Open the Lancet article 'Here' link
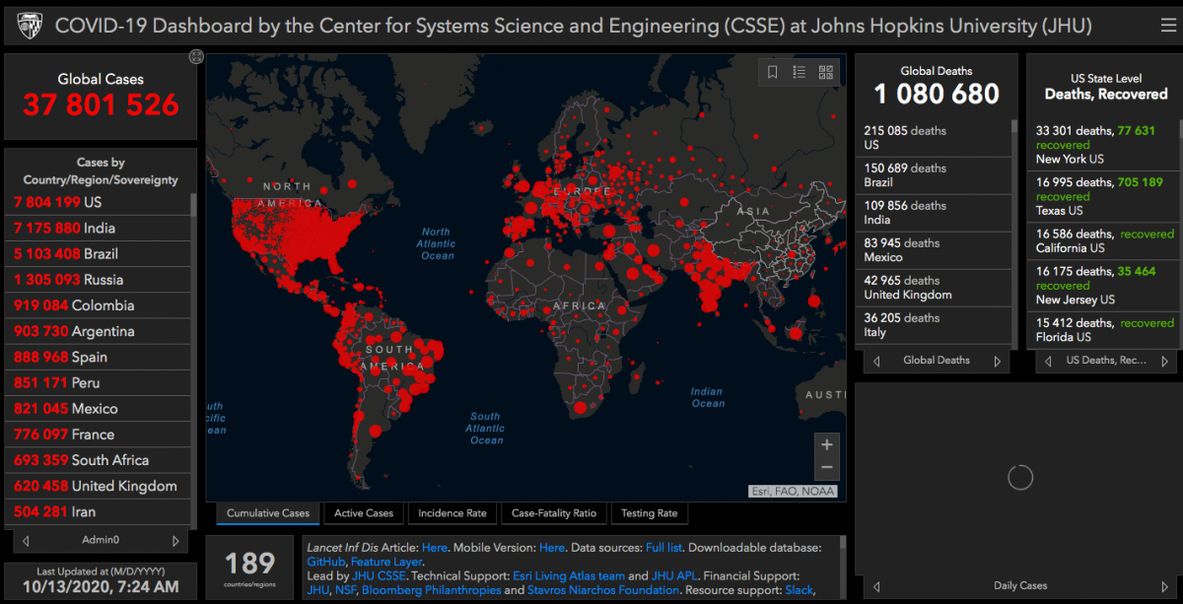The image size is (1183, 604). point(435,547)
